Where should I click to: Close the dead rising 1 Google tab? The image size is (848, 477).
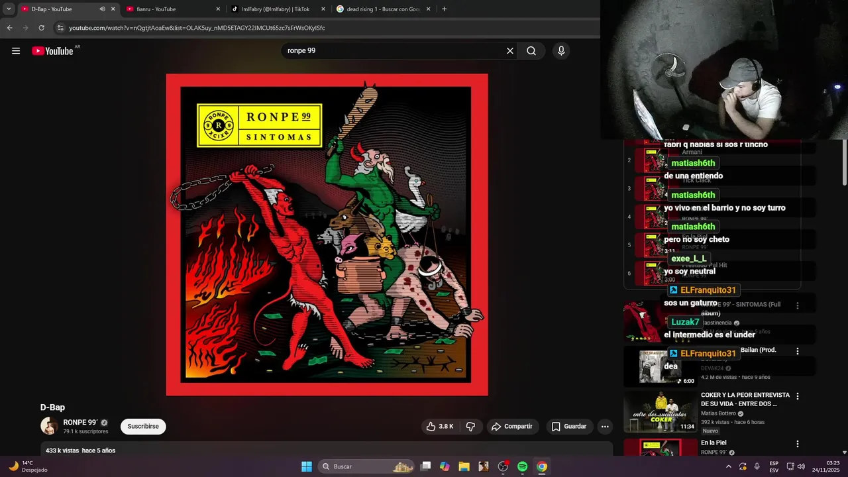429,9
